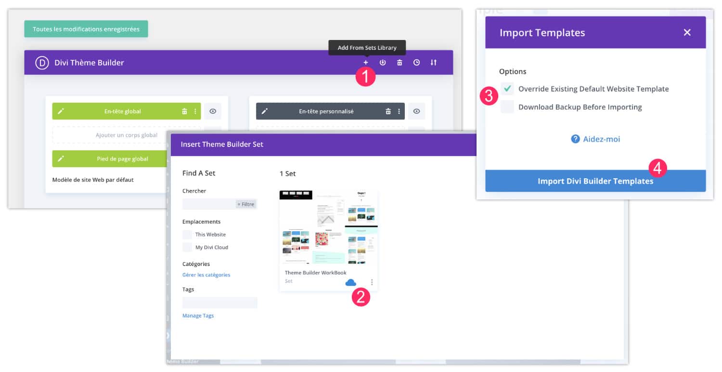Open three-dot menu on Theme Builder WorkBook card
Image resolution: width=722 pixels, height=372 pixels.
pyautogui.click(x=372, y=282)
